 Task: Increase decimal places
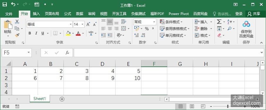tap(137, 35)
